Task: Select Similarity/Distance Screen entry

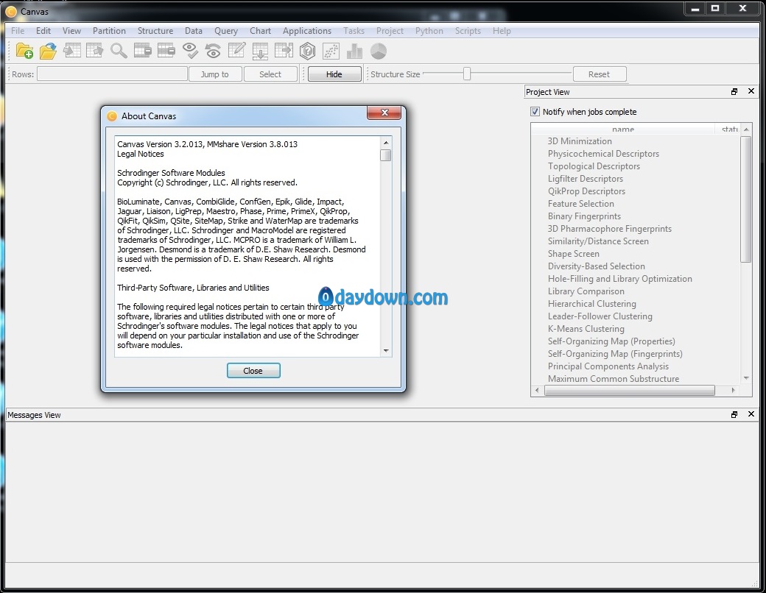Action: click(x=598, y=241)
